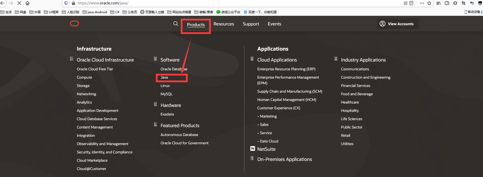Open Oracle Cloud for Government
The width and height of the screenshot is (483, 177).
184,143
